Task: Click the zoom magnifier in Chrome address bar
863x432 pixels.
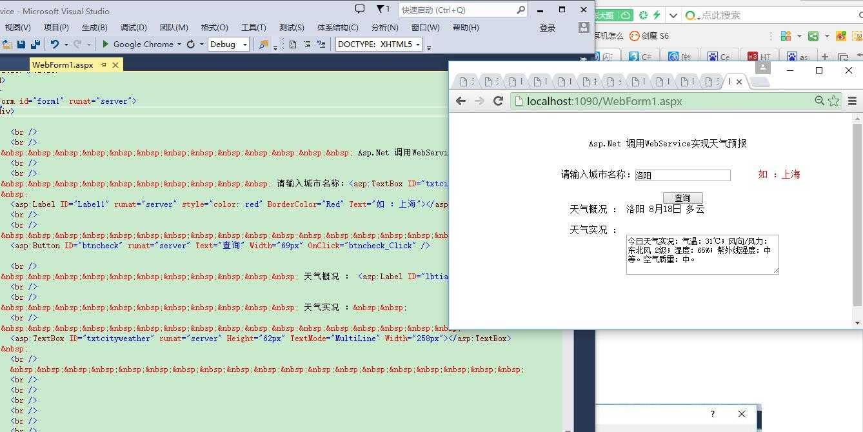Action: tap(819, 101)
